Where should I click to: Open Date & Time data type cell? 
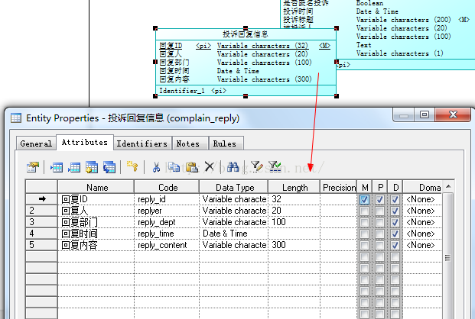[234, 234]
